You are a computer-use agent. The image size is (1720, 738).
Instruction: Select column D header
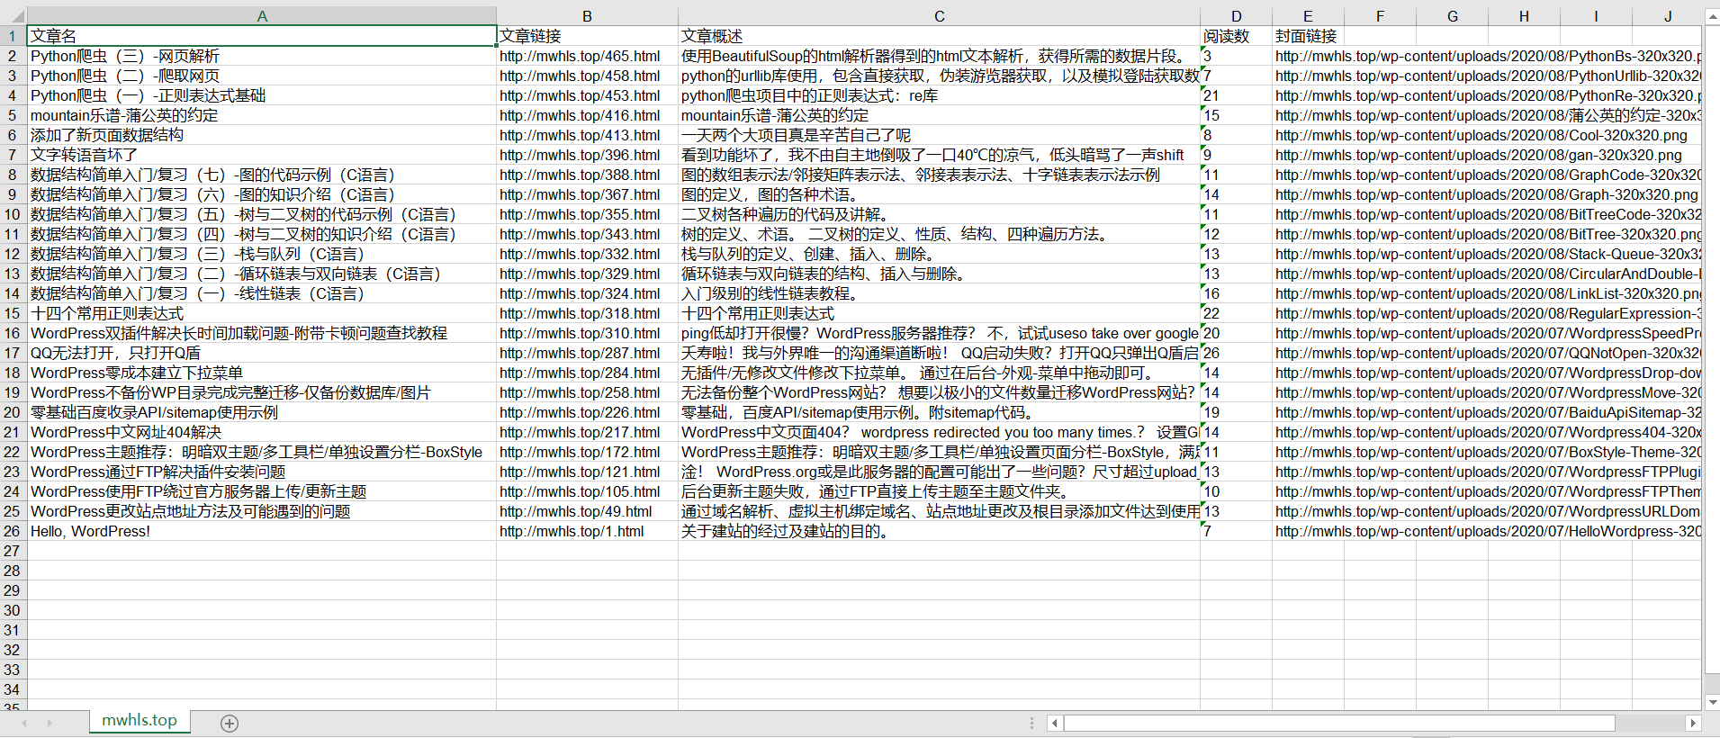click(1236, 15)
